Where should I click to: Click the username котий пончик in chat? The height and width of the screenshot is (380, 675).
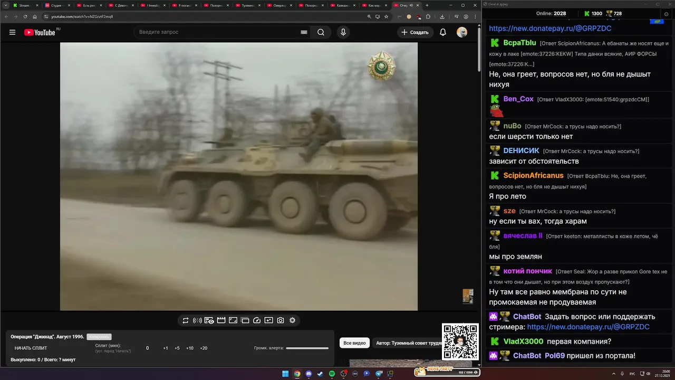[x=528, y=271]
